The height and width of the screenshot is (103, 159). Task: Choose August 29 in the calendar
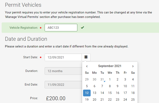[x=87, y=80]
